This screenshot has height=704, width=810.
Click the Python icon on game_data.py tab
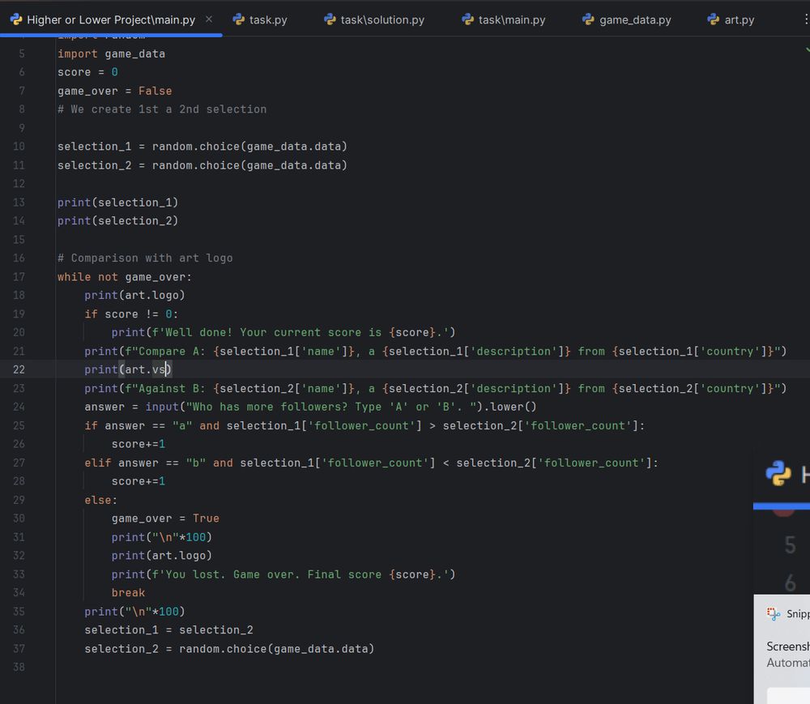[588, 19]
